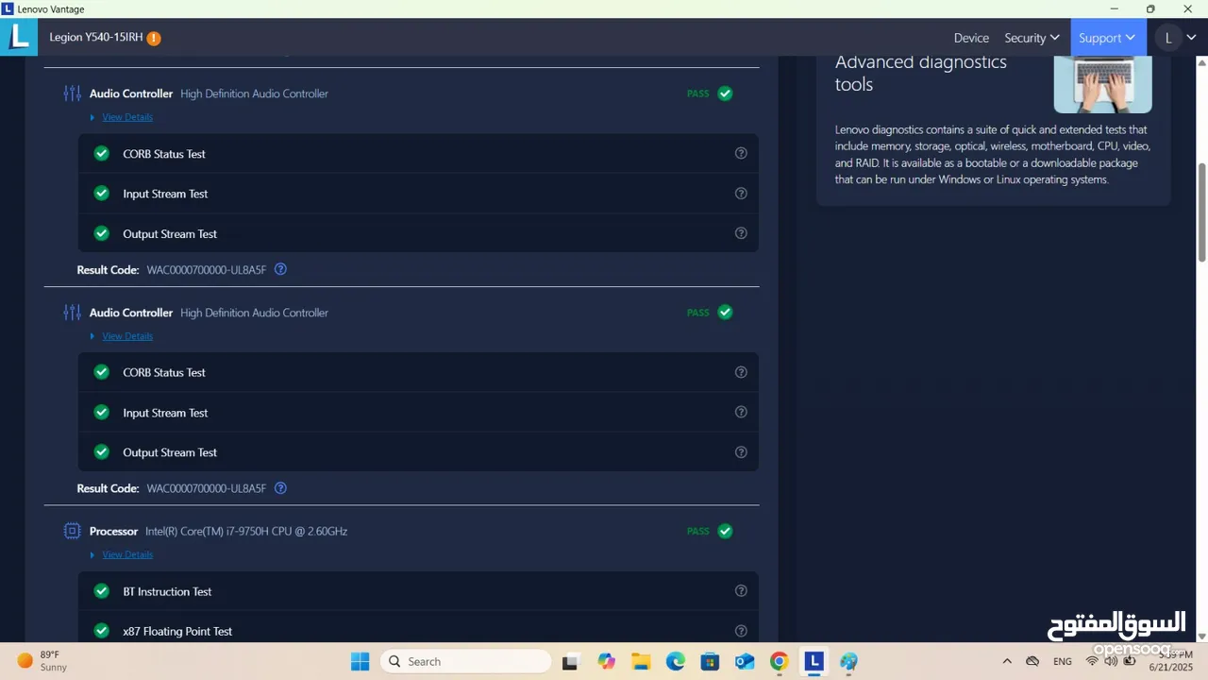Open the Device menu item
The height and width of the screenshot is (680, 1208).
tap(971, 38)
